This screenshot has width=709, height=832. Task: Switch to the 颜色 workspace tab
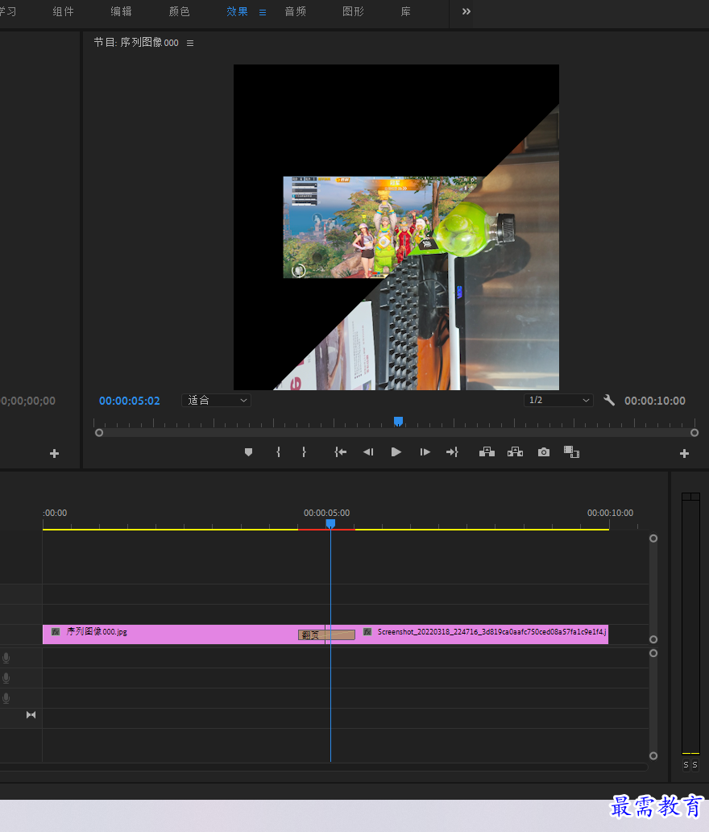pyautogui.click(x=179, y=11)
